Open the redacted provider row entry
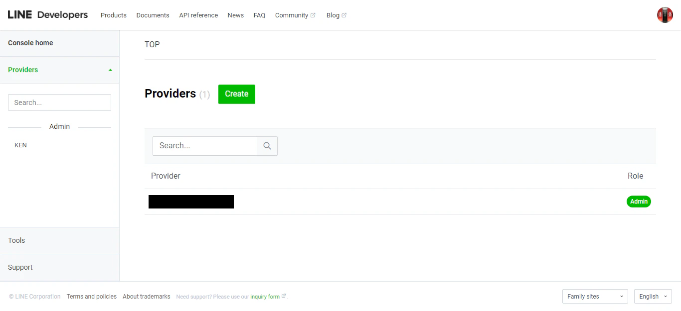Screen dimensions: 681x311 (x=191, y=202)
